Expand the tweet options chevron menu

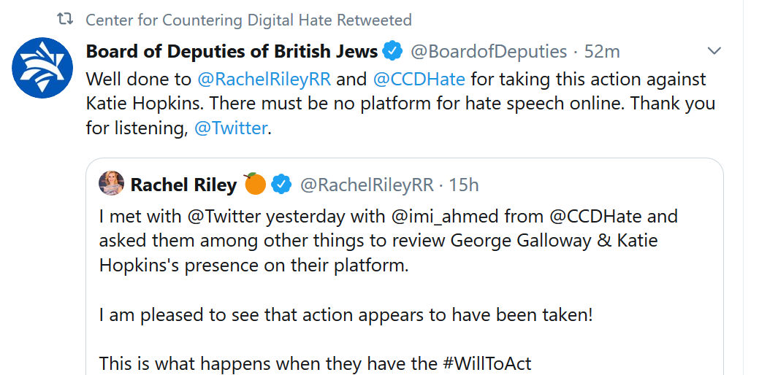[x=714, y=51]
